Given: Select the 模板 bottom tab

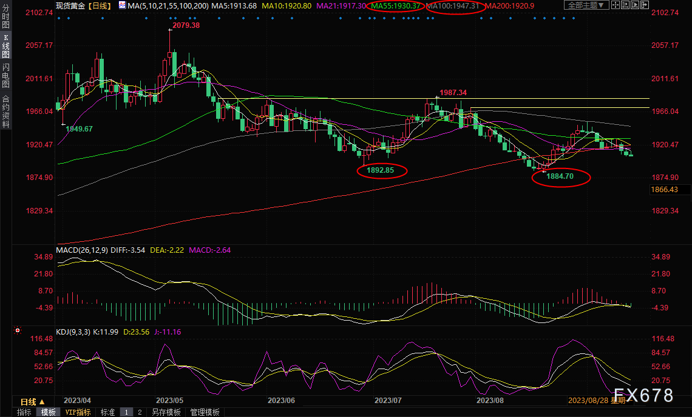Looking at the screenshot, I should pos(49,412).
